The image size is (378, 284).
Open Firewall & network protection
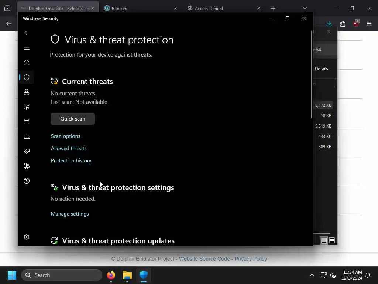coord(27,107)
